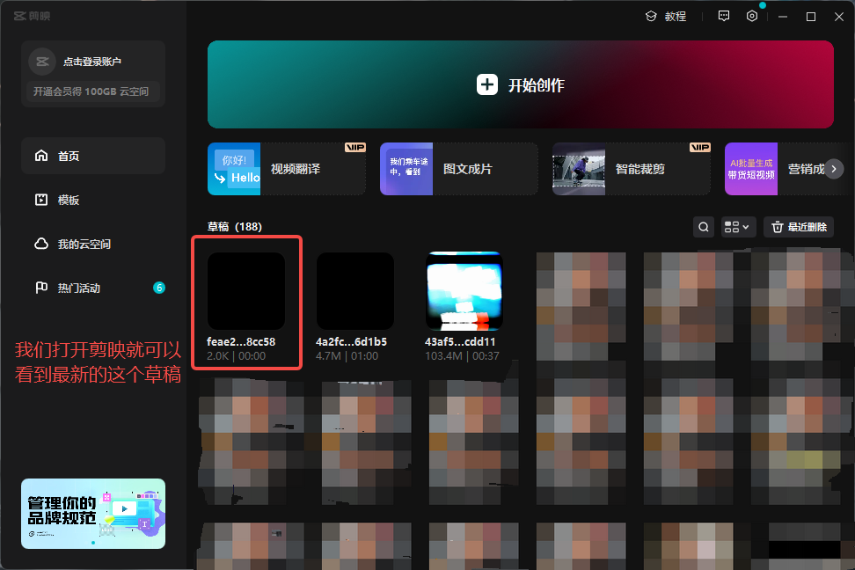Minimize the 剪映 window
Image resolution: width=855 pixels, height=570 pixels.
point(783,17)
